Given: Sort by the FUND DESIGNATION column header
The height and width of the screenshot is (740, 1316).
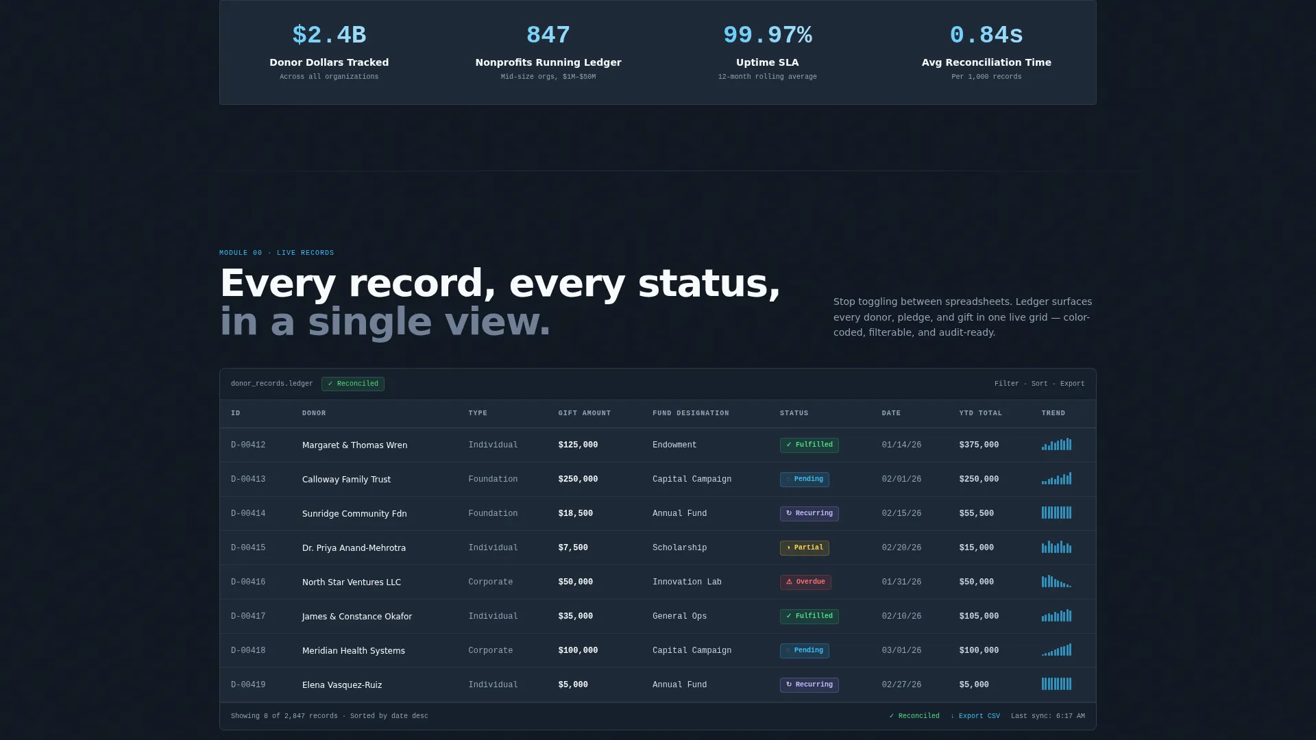Looking at the screenshot, I should (690, 413).
